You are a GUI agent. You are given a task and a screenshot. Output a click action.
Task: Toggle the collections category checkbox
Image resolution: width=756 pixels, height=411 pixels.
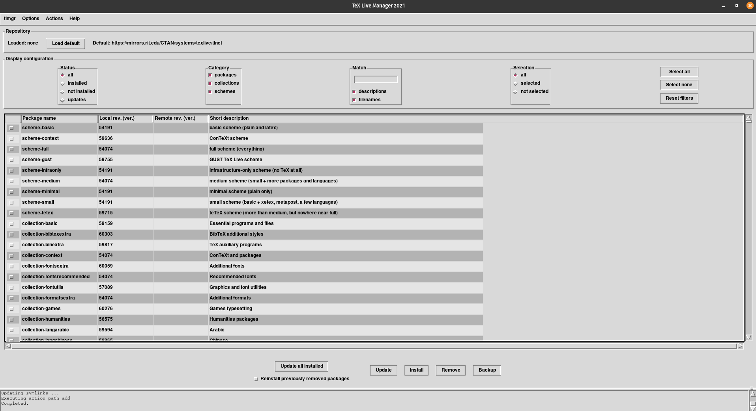(x=210, y=83)
